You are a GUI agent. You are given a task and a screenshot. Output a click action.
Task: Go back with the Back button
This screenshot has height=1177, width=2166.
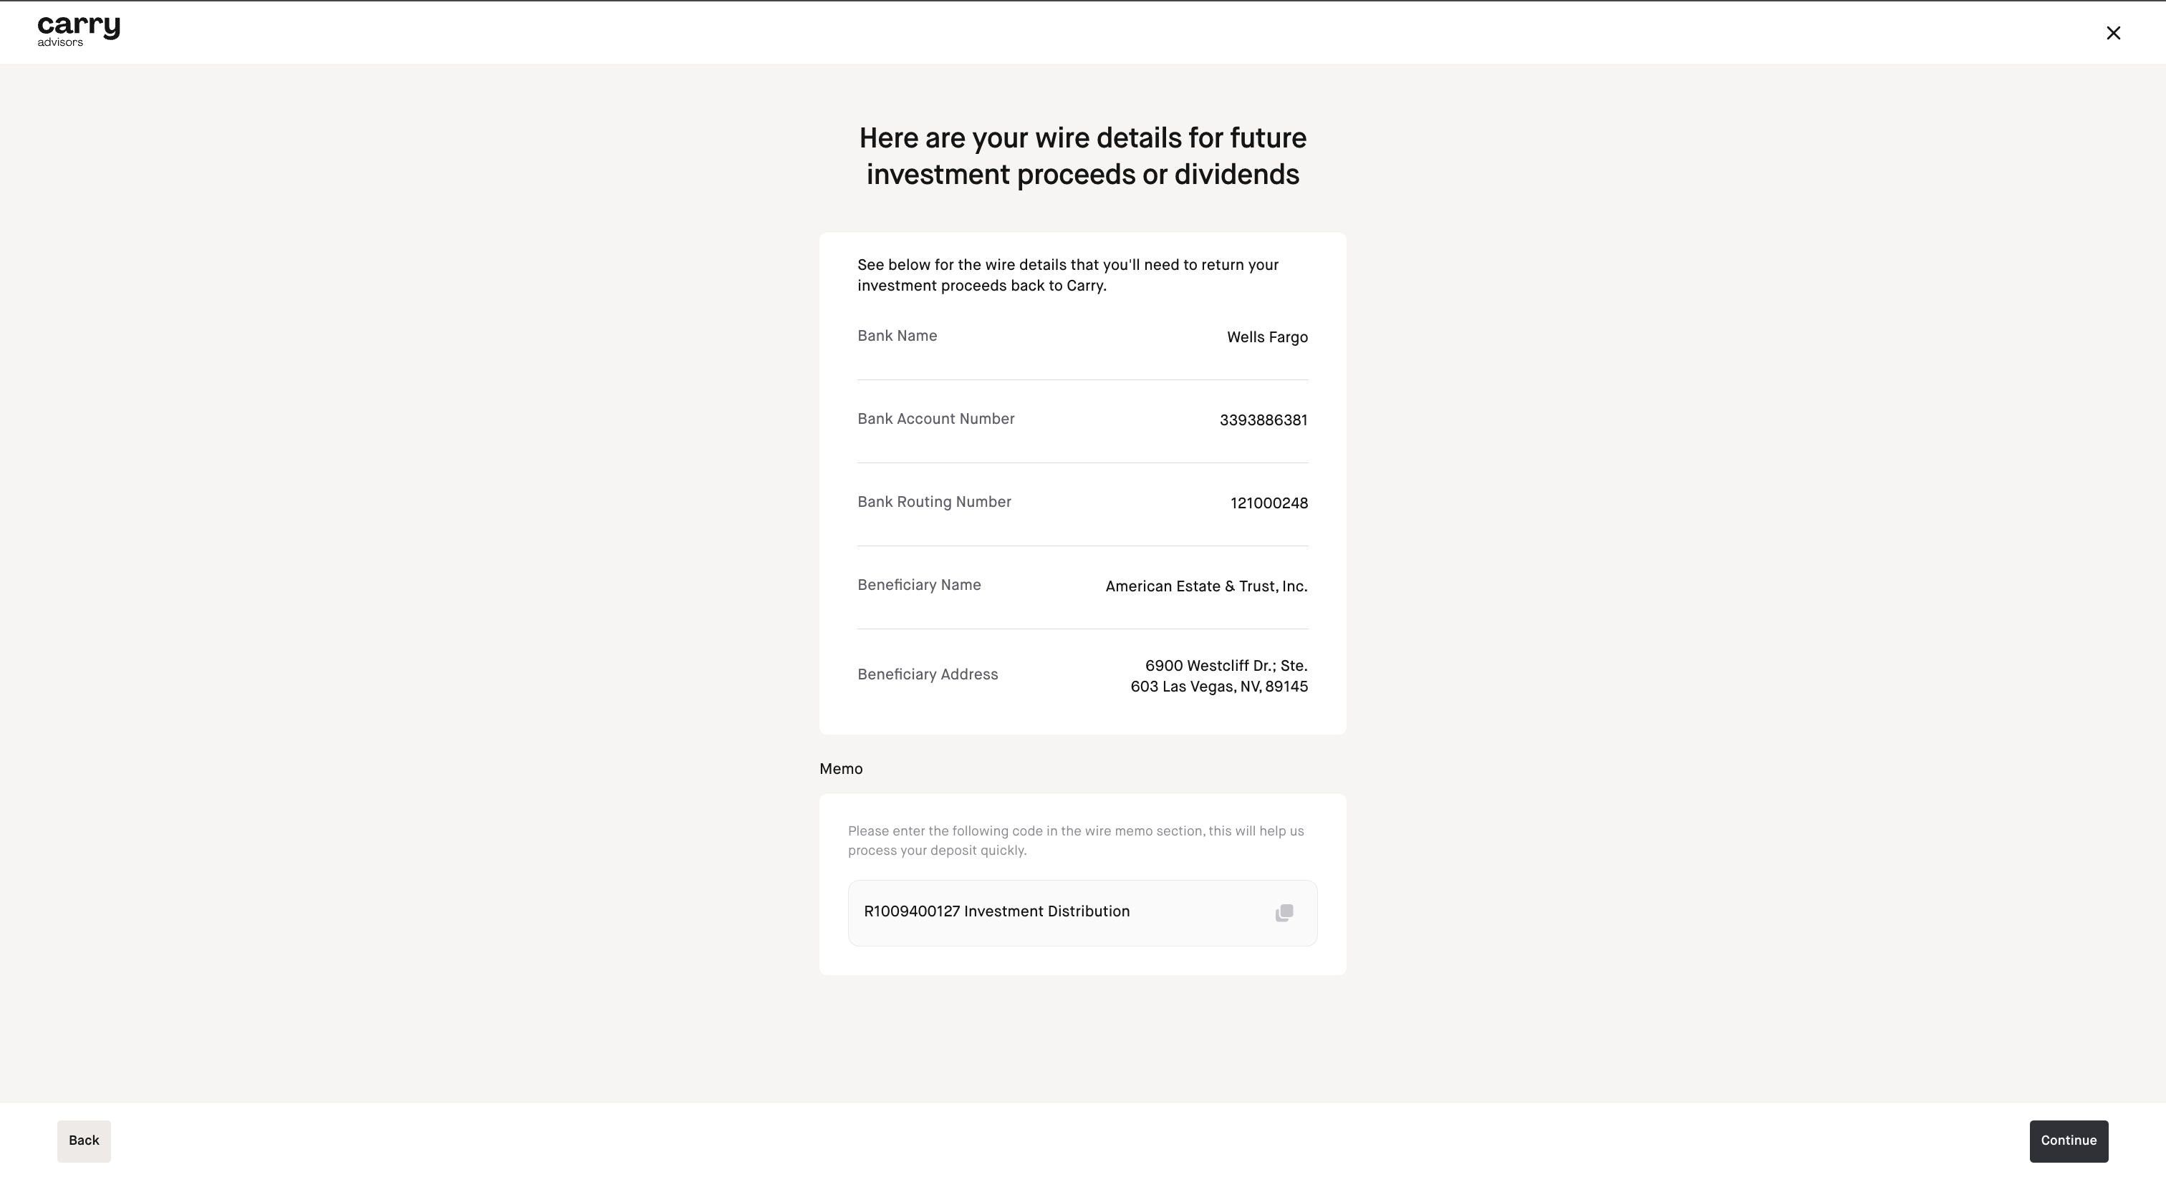coord(83,1141)
